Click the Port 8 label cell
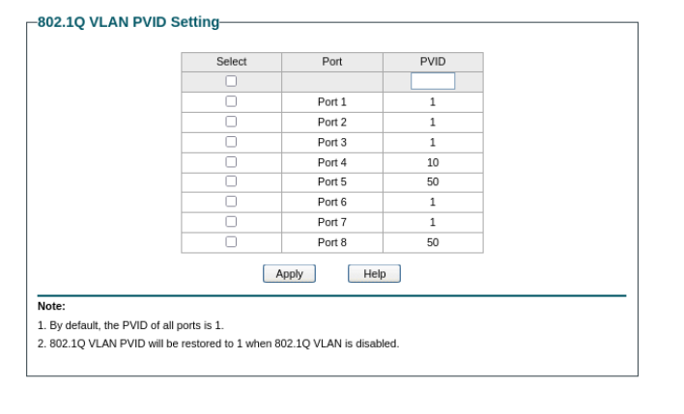The height and width of the screenshot is (414, 684). click(331, 243)
